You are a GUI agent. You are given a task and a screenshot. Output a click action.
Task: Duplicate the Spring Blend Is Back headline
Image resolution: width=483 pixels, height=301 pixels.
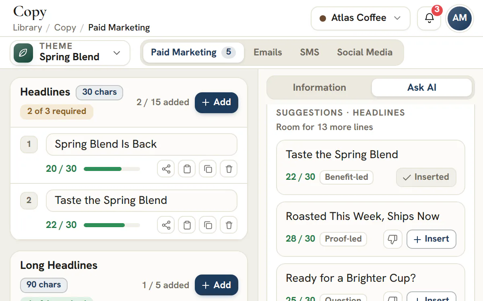pos(208,169)
